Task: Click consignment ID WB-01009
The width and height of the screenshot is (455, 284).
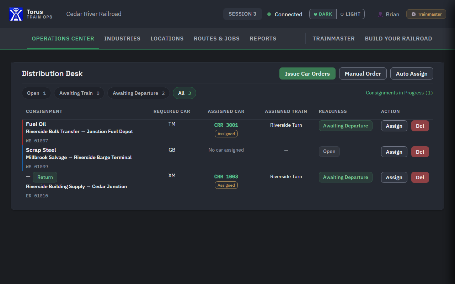Action: [37, 166]
